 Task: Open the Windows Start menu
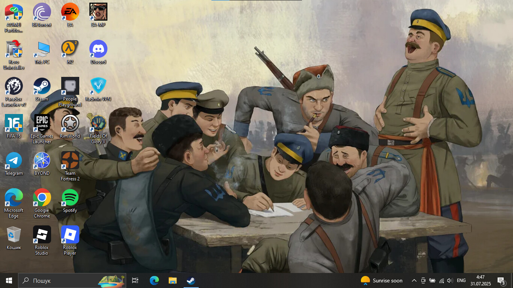pos(9,280)
